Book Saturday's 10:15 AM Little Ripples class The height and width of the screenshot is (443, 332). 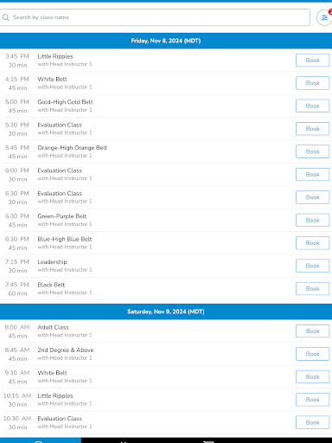(312, 400)
